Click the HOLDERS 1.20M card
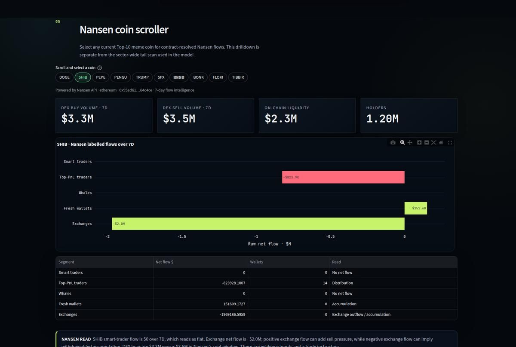The image size is (516, 347). [x=409, y=115]
